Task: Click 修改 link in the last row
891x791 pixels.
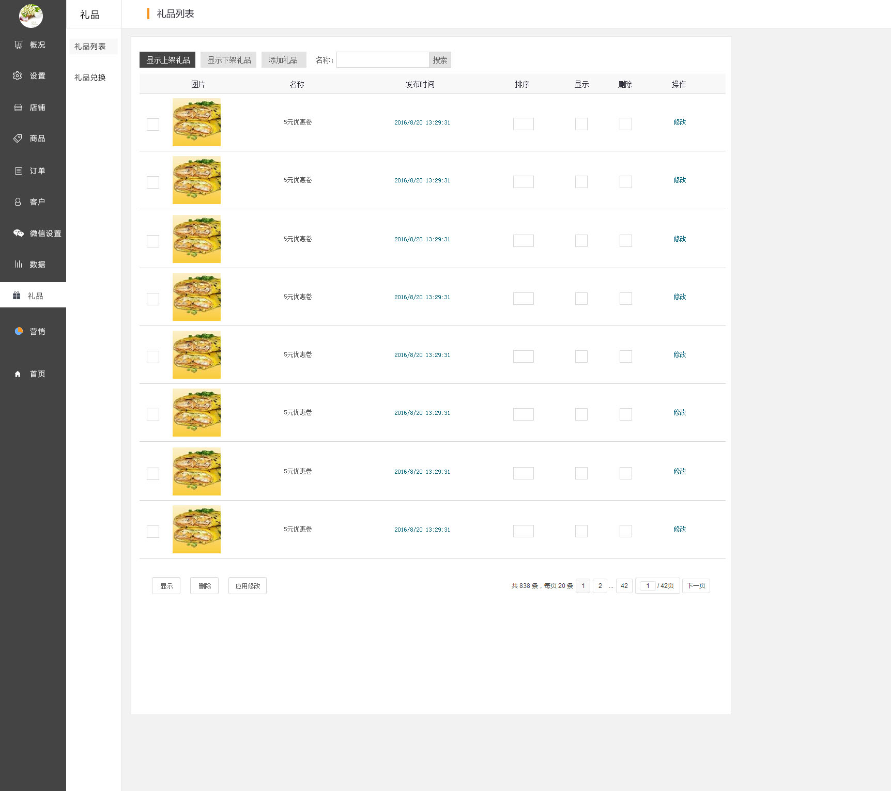Action: [x=680, y=529]
